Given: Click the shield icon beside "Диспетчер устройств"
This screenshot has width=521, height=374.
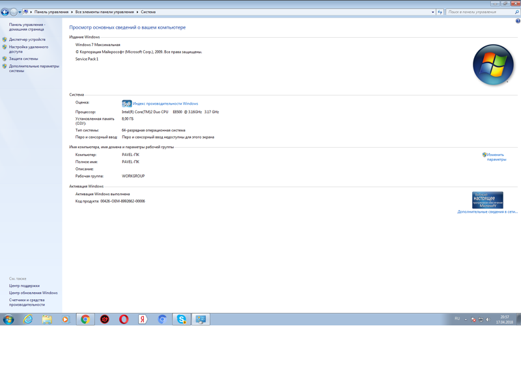Looking at the screenshot, I should (x=5, y=40).
